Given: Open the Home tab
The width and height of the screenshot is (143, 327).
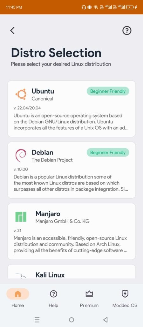Looking at the screenshot, I should click(x=18, y=298).
